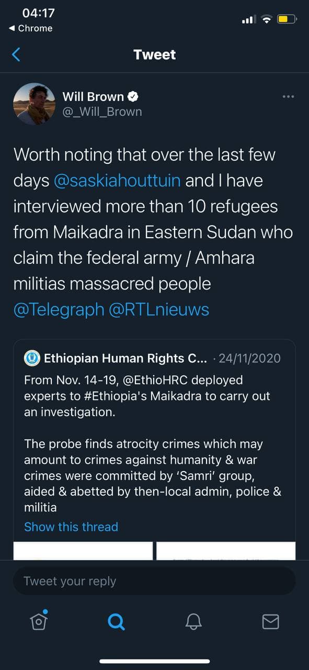Open the @saskiahouttuin mention
Screen dimensions: 309x670
pyautogui.click(x=117, y=181)
